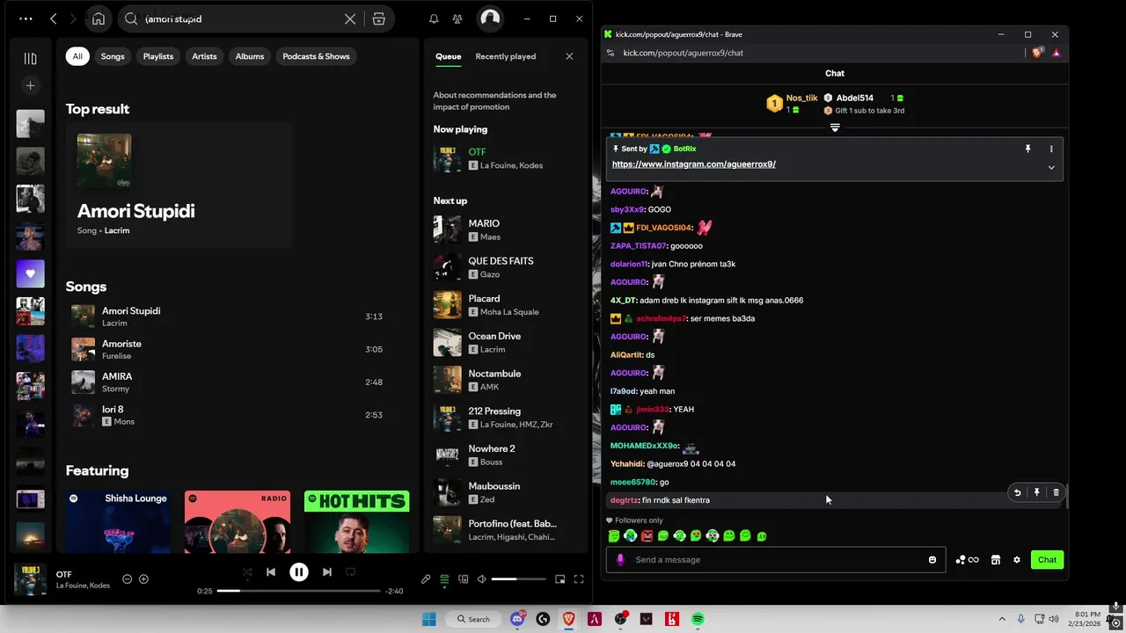1126x633 pixels.
Task: Select Ocean Drive in queue
Action: click(505, 342)
